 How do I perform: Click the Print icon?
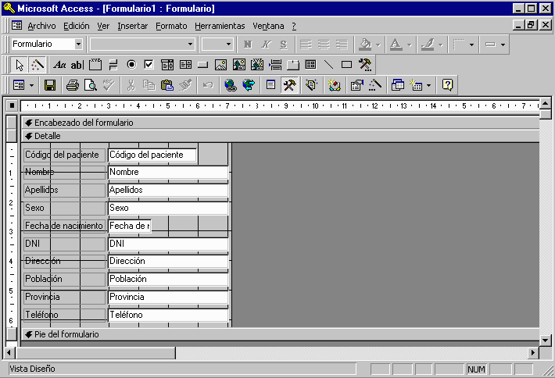click(73, 85)
